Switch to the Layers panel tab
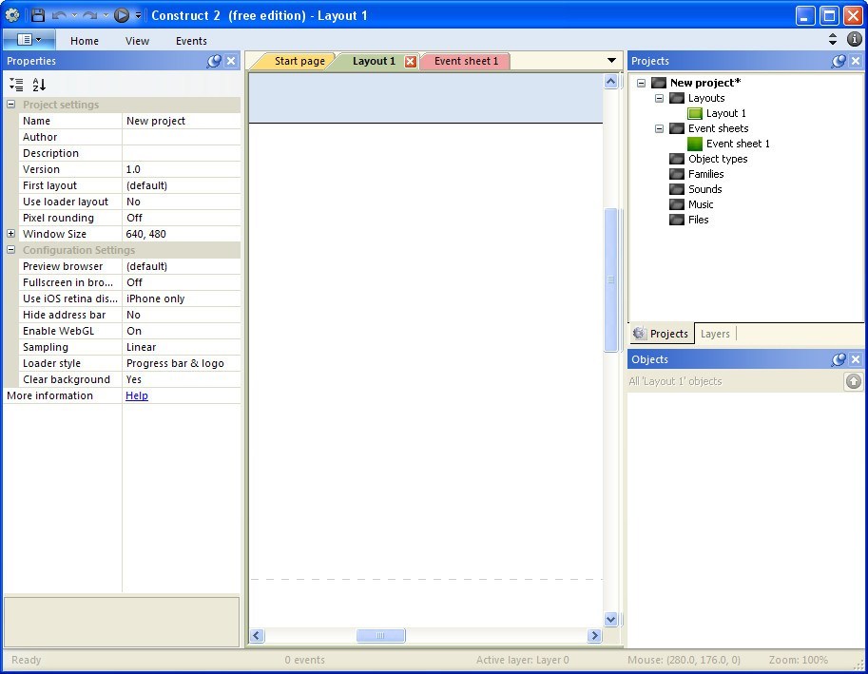This screenshot has width=868, height=674. coord(715,334)
